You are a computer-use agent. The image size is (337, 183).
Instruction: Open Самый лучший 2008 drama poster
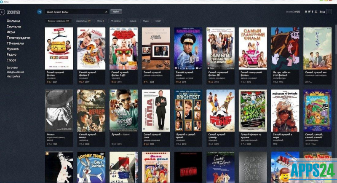(156, 48)
